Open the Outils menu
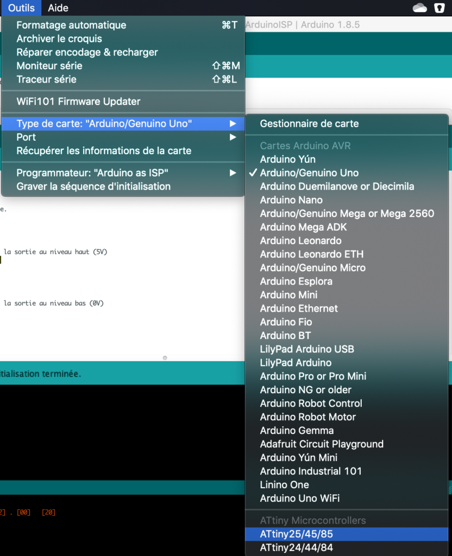Image resolution: width=452 pixels, height=556 pixels. tap(21, 8)
